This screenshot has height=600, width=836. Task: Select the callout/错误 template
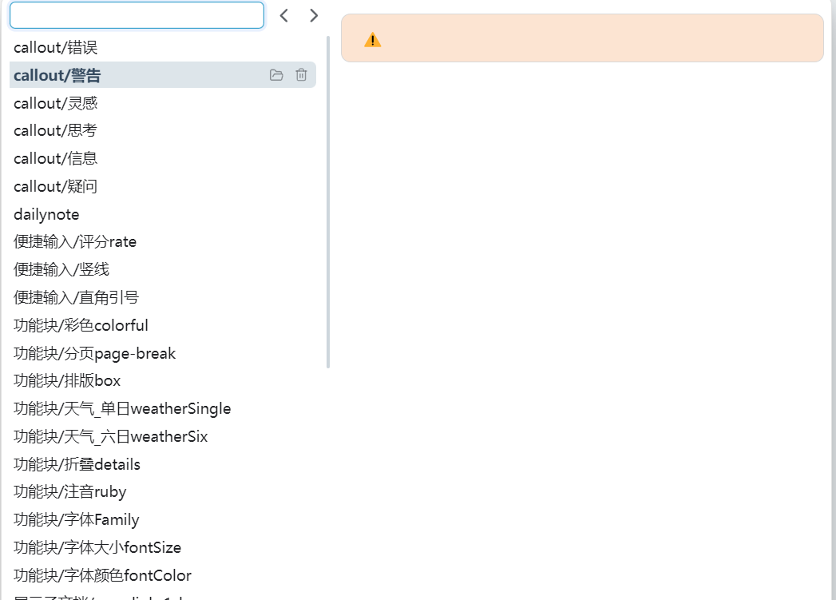point(56,48)
